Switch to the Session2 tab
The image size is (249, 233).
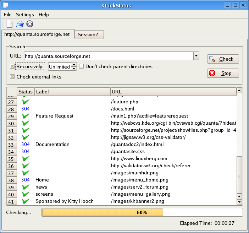click(x=89, y=34)
